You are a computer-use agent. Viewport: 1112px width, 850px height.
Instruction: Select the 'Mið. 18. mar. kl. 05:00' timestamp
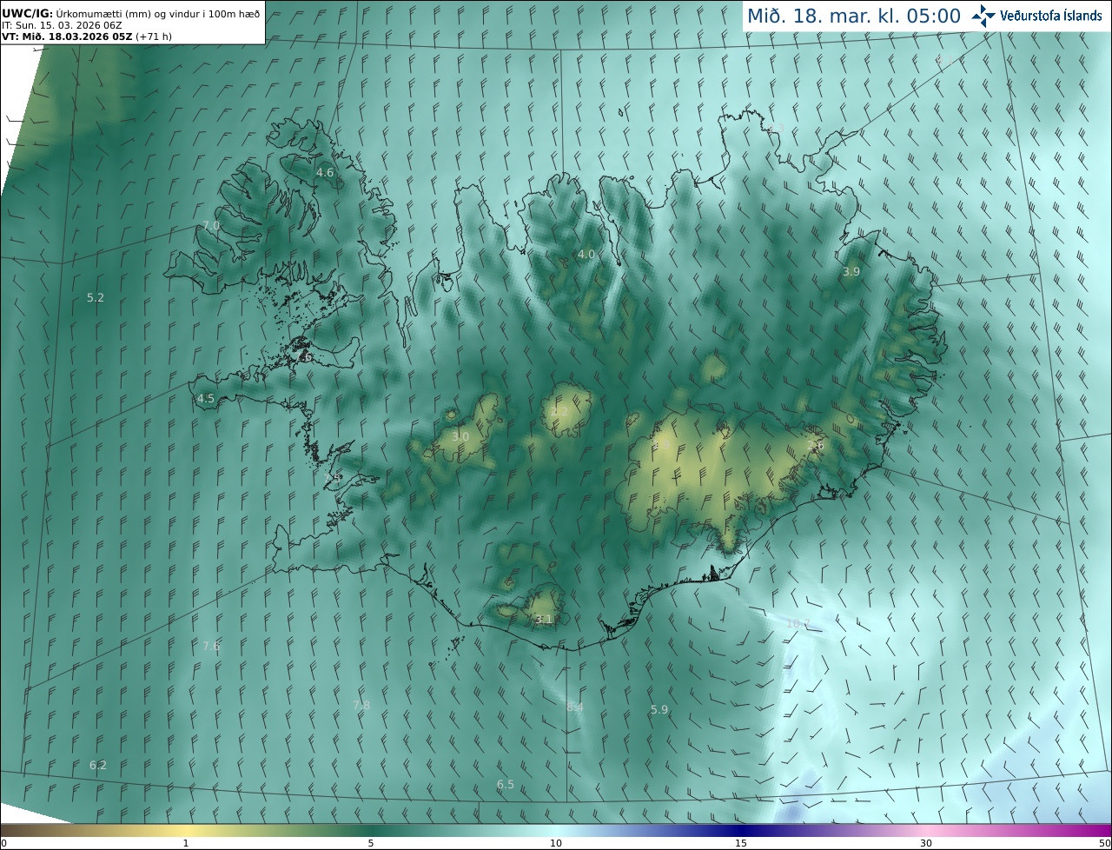[x=854, y=16]
